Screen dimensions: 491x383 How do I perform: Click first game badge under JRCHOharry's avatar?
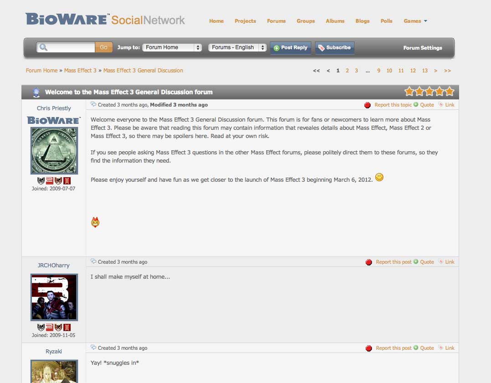click(x=41, y=327)
